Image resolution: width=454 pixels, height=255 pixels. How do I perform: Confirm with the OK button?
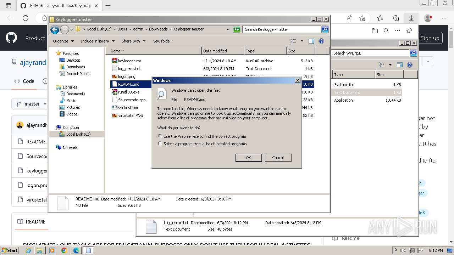(248, 158)
